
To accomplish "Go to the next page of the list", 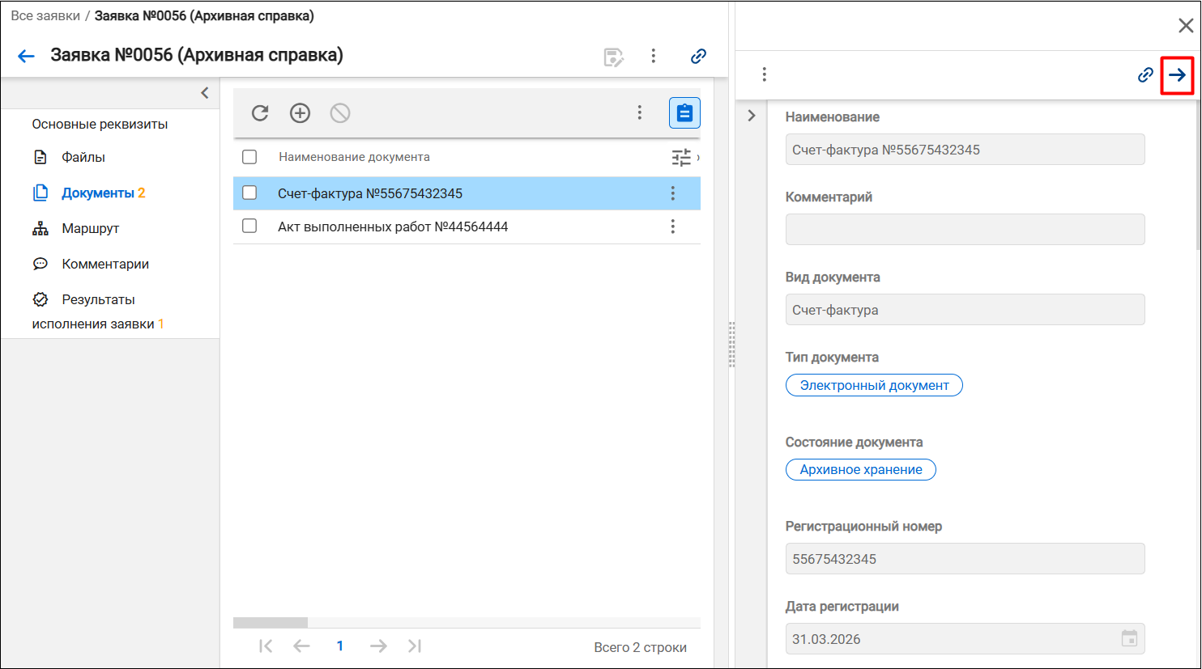I will click(x=378, y=646).
